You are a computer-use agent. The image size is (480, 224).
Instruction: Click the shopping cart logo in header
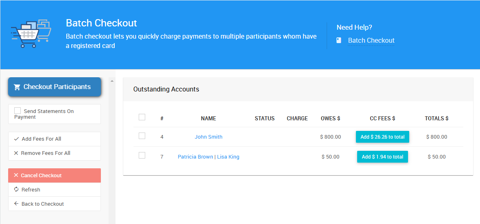[x=31, y=34]
